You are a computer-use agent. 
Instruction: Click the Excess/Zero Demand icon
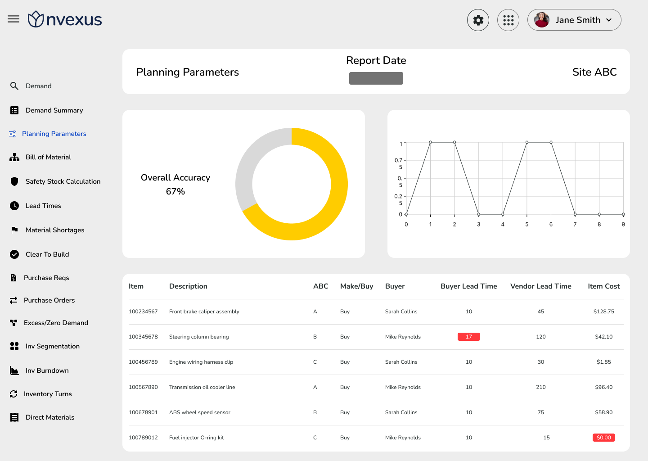(x=13, y=323)
